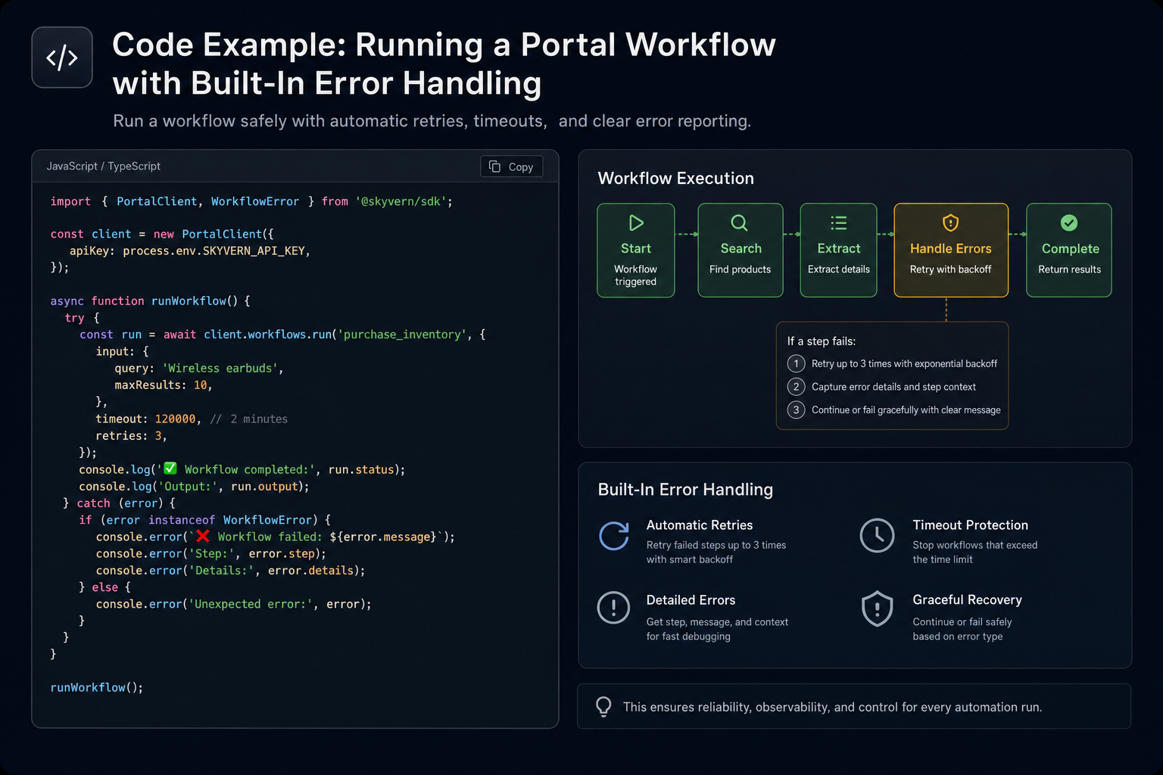The height and width of the screenshot is (775, 1163).
Task: Select the Handle Errors step card
Action: click(x=951, y=251)
